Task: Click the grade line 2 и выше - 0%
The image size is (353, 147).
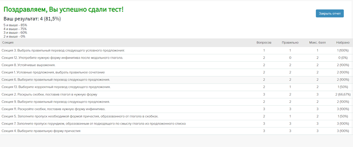Action: (14, 36)
